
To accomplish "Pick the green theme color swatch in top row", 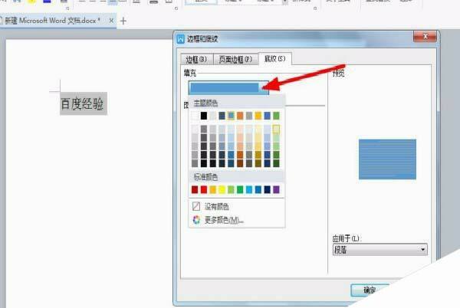I will pyautogui.click(x=276, y=116).
